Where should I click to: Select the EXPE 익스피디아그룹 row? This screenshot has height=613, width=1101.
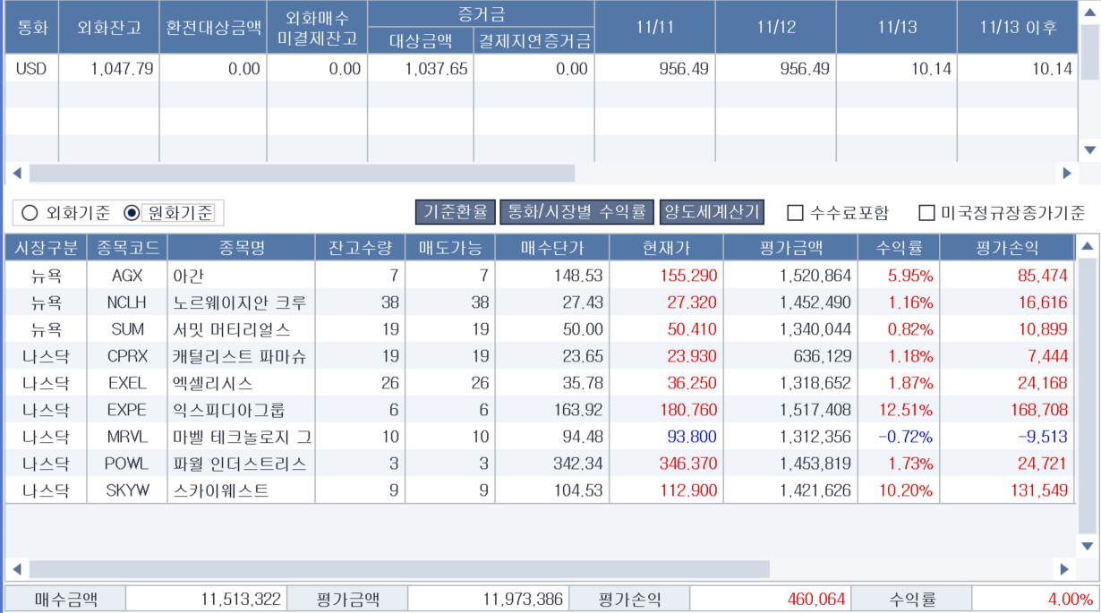[x=242, y=410]
